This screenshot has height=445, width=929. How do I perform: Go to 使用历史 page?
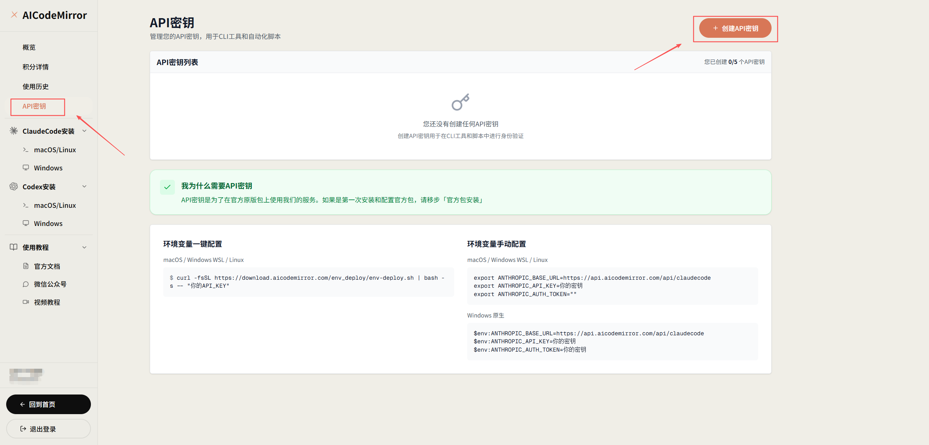click(x=36, y=86)
